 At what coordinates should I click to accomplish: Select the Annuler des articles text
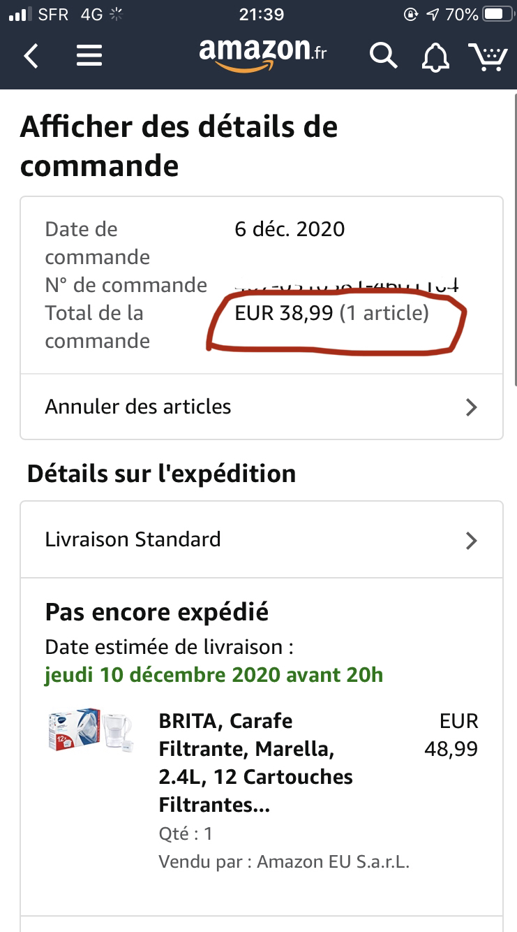click(x=138, y=407)
